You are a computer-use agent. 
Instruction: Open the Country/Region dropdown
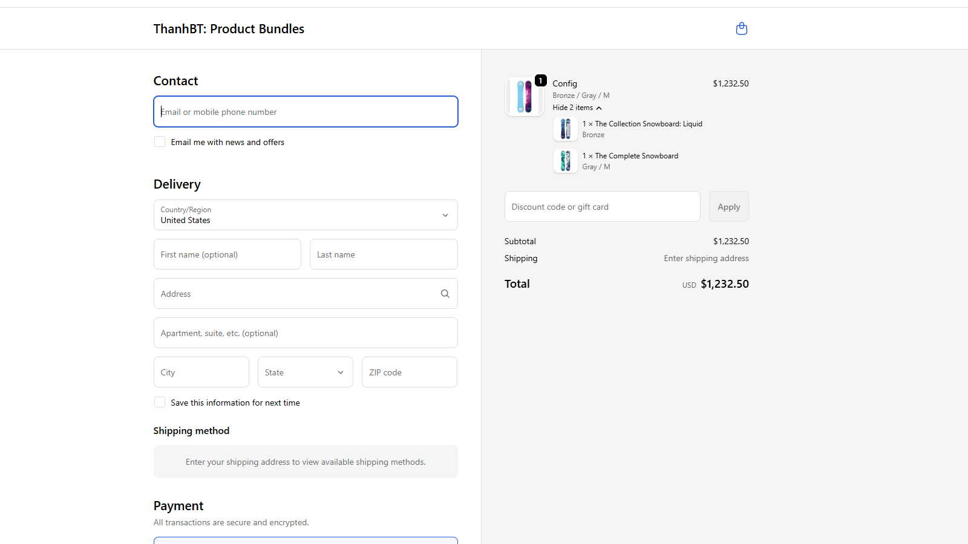[306, 215]
